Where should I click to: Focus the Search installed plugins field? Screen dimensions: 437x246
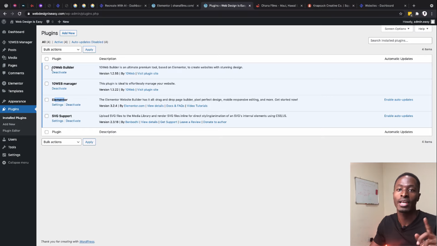click(x=400, y=41)
